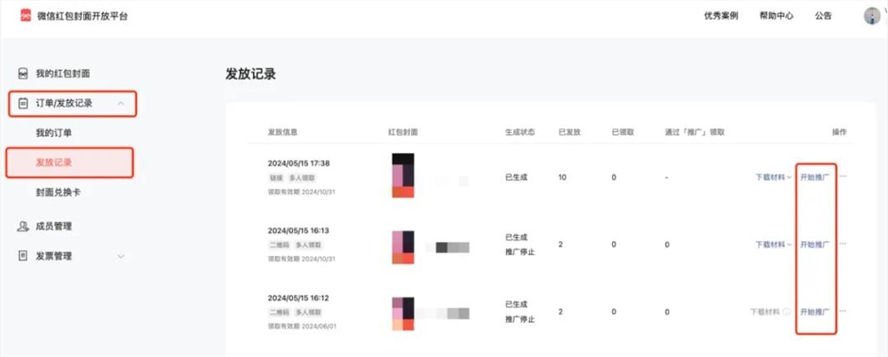The height and width of the screenshot is (357, 888).
Task: Click 开始推广 for the 16:12 record
Action: click(x=814, y=312)
